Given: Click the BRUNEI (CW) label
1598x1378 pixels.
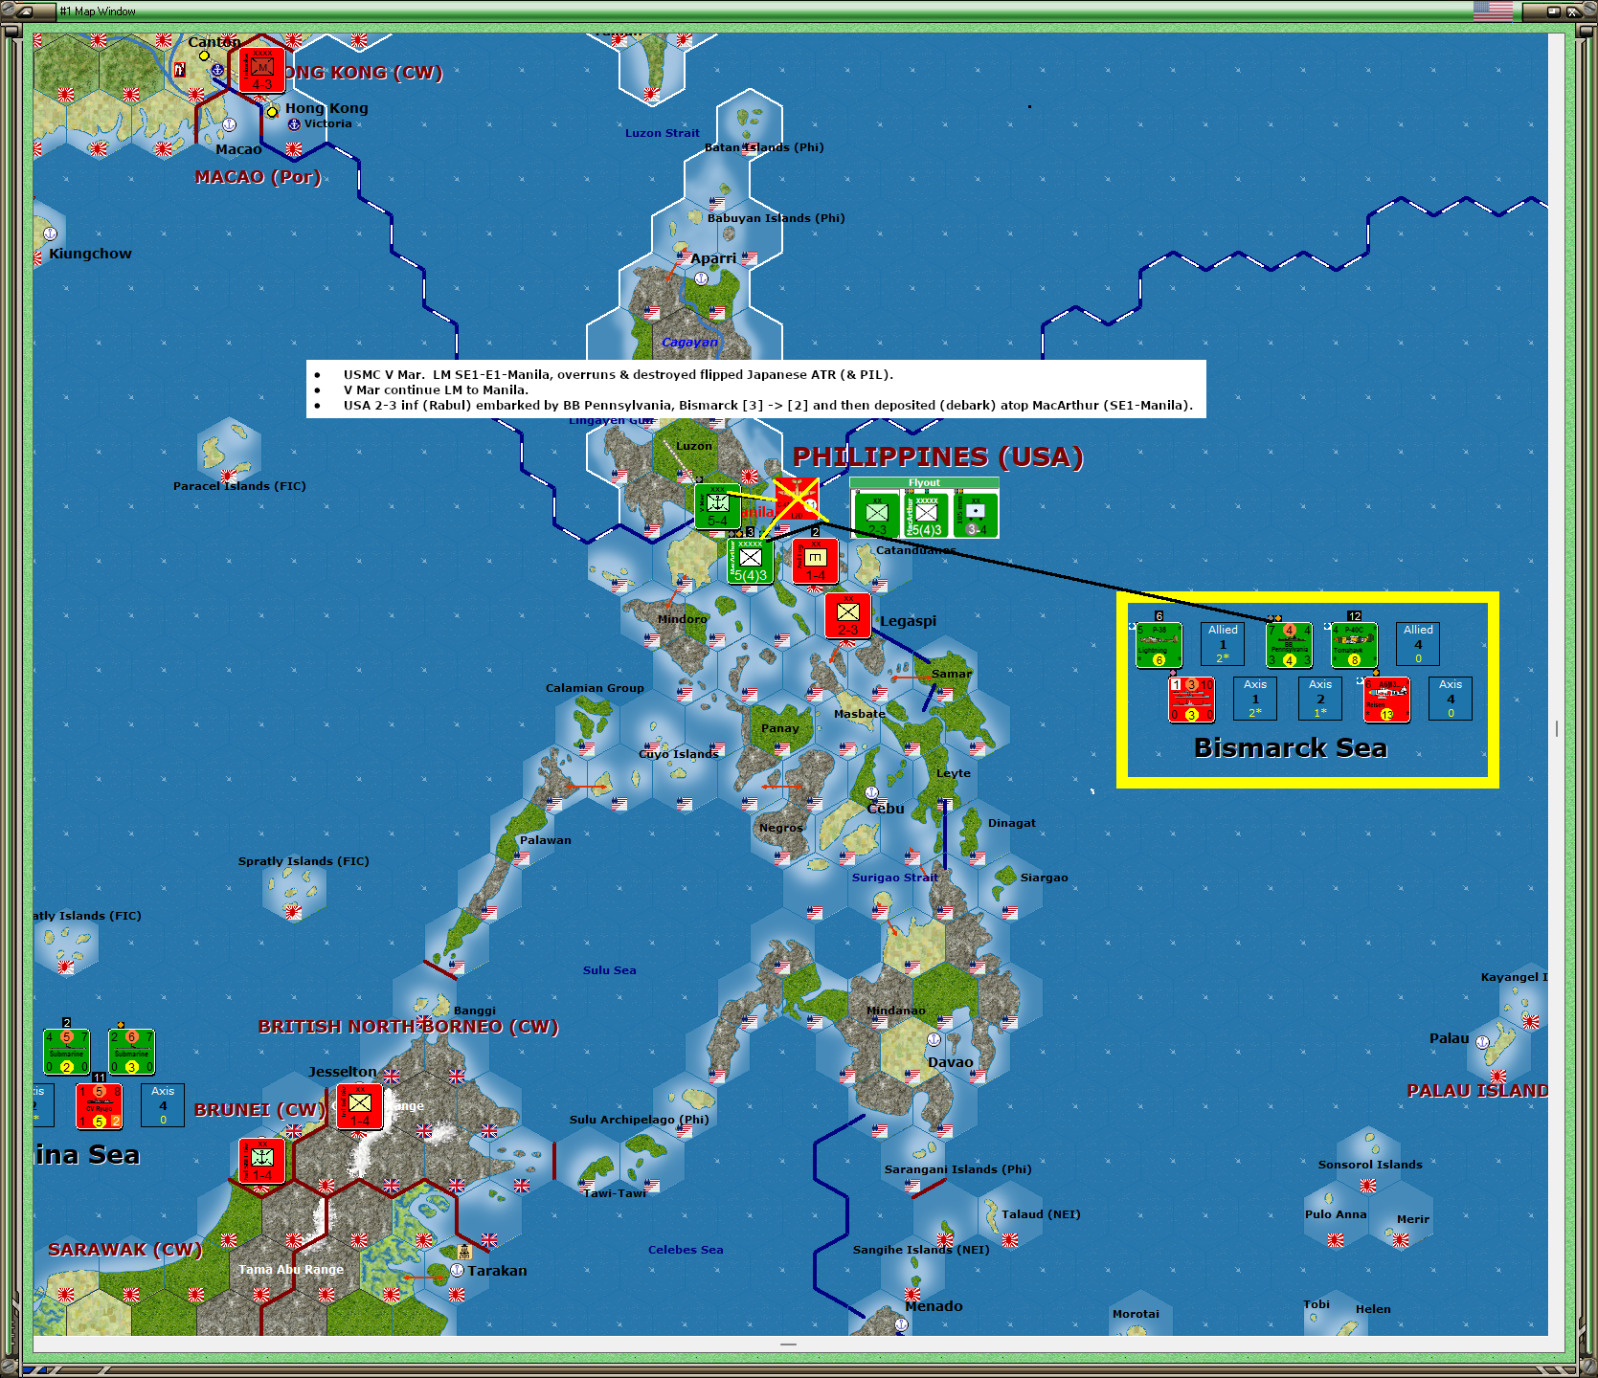Looking at the screenshot, I should [x=259, y=1110].
